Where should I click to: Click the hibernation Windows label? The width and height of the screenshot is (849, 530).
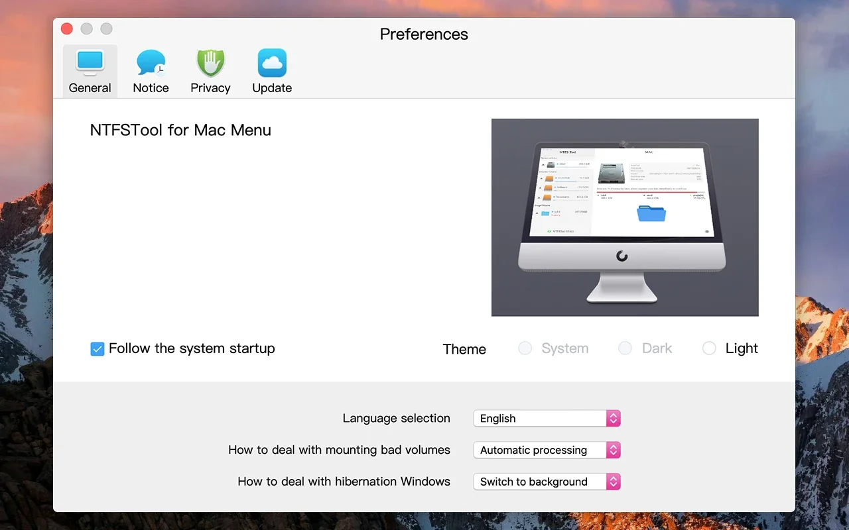coord(344,482)
